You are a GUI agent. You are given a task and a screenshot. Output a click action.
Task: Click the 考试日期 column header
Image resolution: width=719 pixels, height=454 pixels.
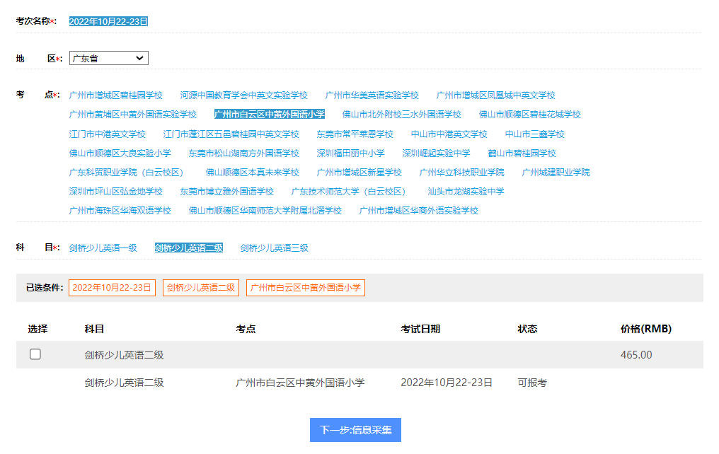click(x=420, y=329)
